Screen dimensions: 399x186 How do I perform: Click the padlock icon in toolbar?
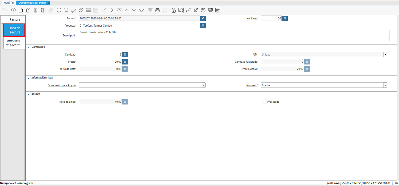pyautogui.click(x=173, y=10)
